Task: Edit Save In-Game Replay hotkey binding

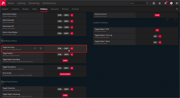Action: (x=65, y=33)
